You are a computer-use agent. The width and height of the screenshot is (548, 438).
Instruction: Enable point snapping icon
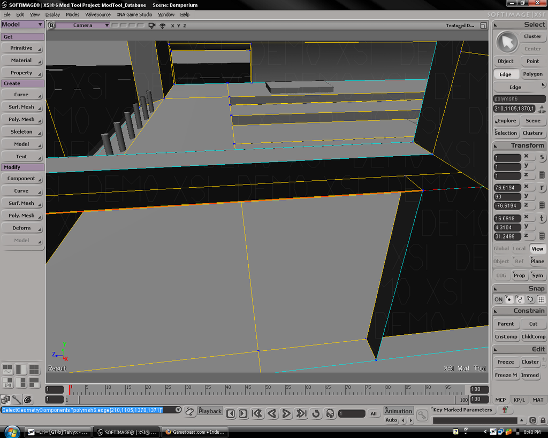509,299
